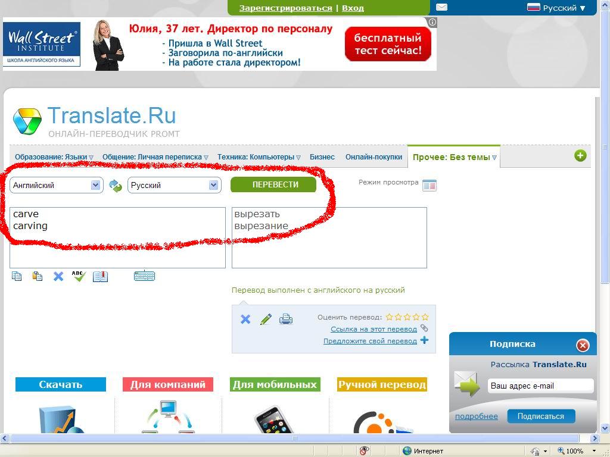The width and height of the screenshot is (610, 457).
Task: Click the Для мобильных green banner
Action: tap(275, 384)
